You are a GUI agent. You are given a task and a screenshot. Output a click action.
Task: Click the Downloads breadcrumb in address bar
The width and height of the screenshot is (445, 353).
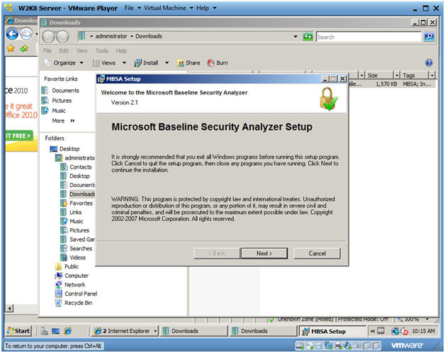[x=149, y=36]
